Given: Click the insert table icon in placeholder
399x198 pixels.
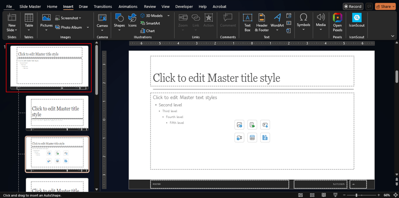Looking at the screenshot, I should click(x=252, y=138).
